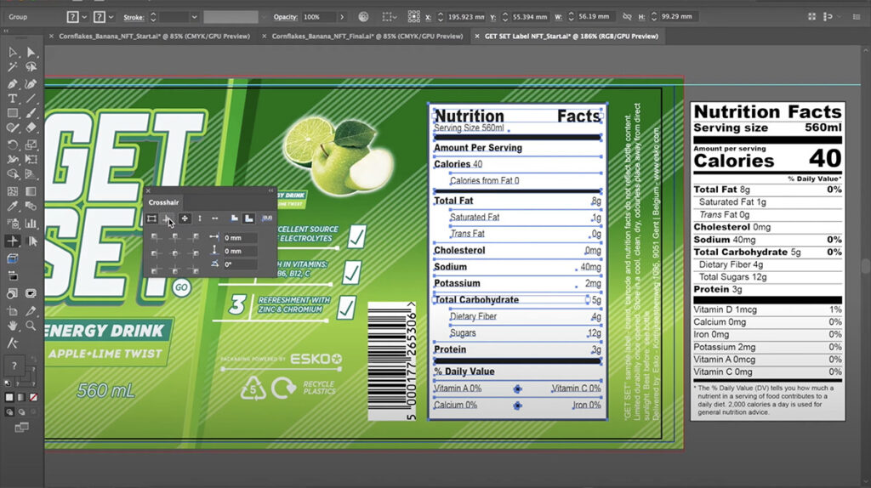
Task: Click the Recolor Artwork wheel icon
Action: coord(363,17)
